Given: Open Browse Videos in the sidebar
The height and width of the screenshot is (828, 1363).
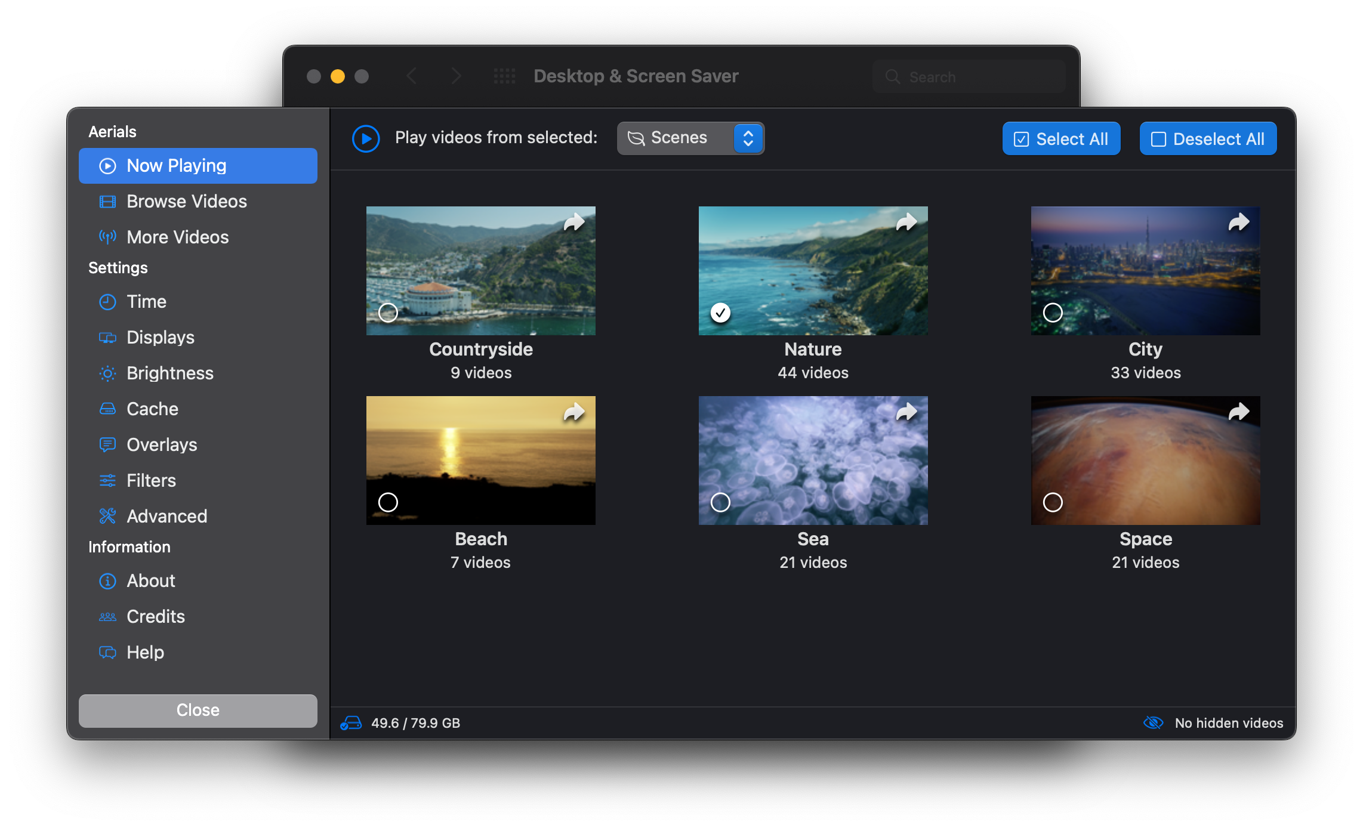Looking at the screenshot, I should point(186,202).
